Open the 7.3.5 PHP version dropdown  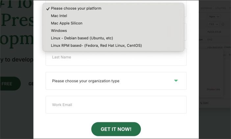click(212, 24)
